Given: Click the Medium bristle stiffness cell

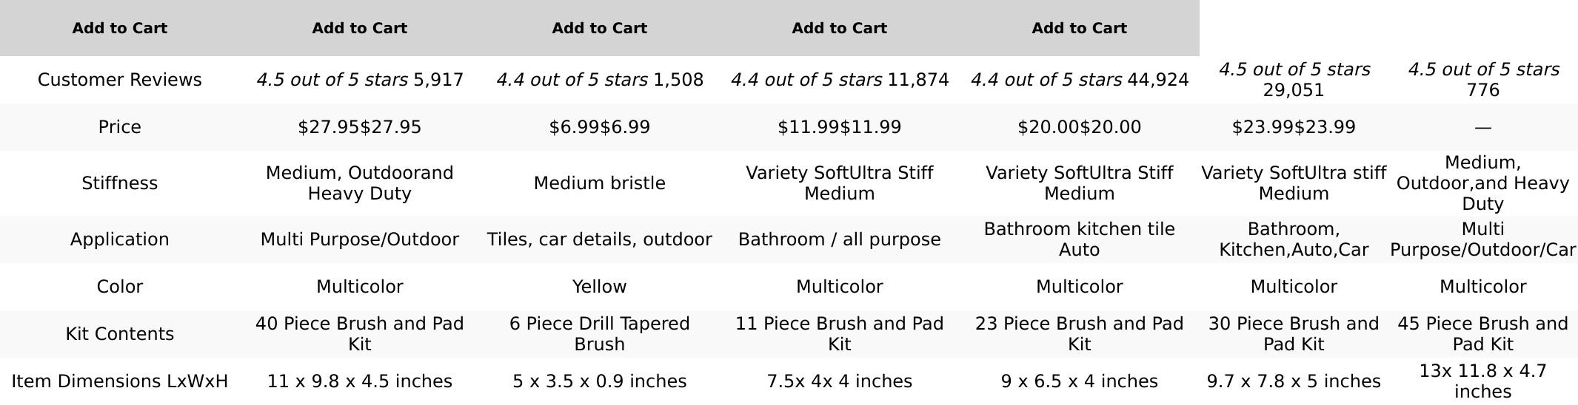Looking at the screenshot, I should (x=599, y=183).
